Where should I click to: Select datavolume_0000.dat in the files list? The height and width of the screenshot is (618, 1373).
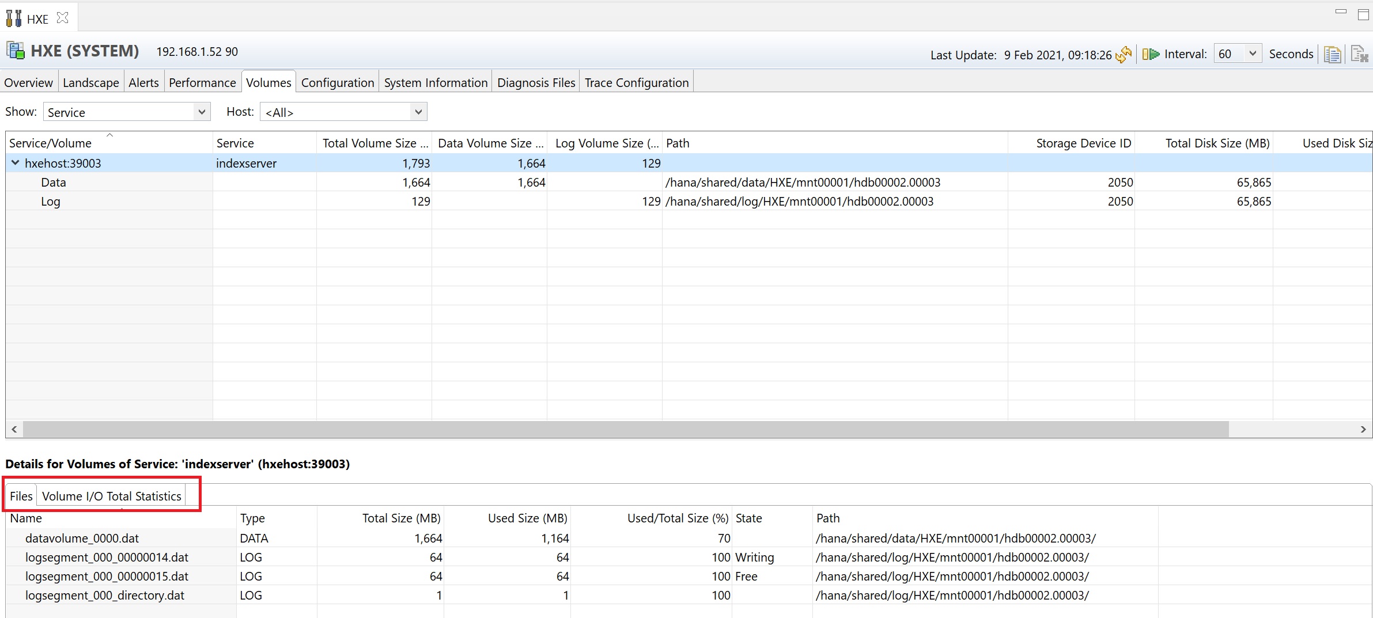[82, 538]
